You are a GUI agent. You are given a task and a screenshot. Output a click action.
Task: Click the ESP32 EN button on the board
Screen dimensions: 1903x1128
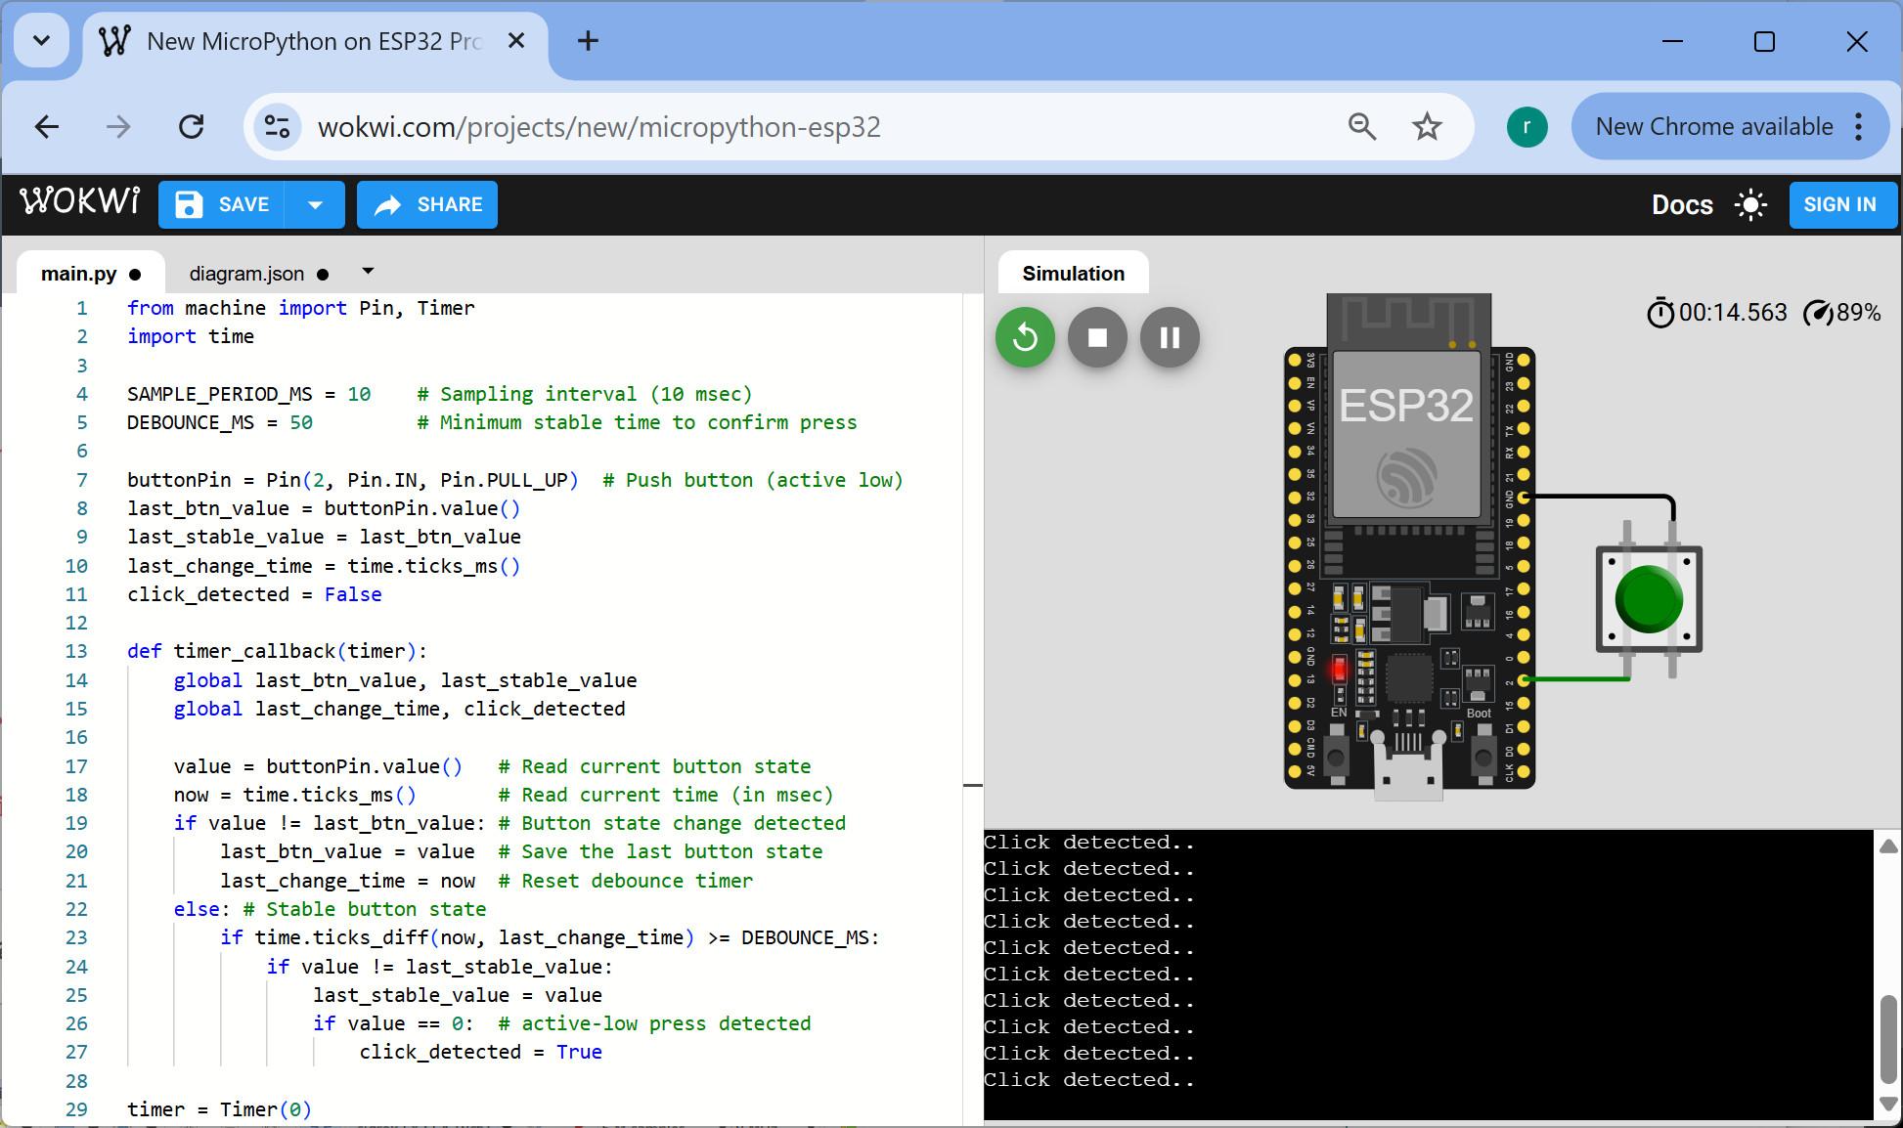coord(1337,756)
